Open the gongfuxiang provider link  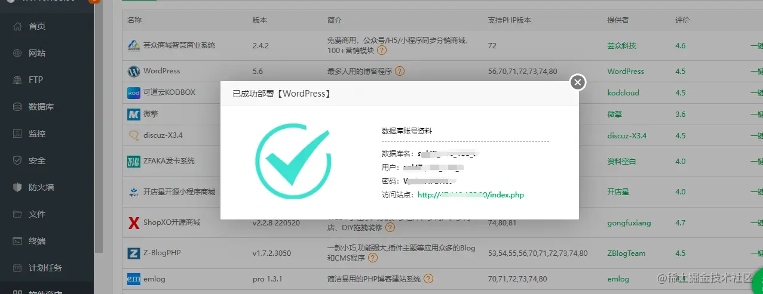coord(629,223)
